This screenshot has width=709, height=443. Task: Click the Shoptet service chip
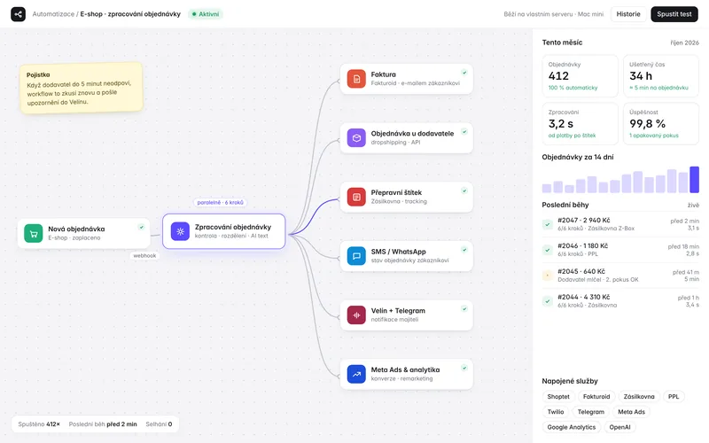point(558,396)
